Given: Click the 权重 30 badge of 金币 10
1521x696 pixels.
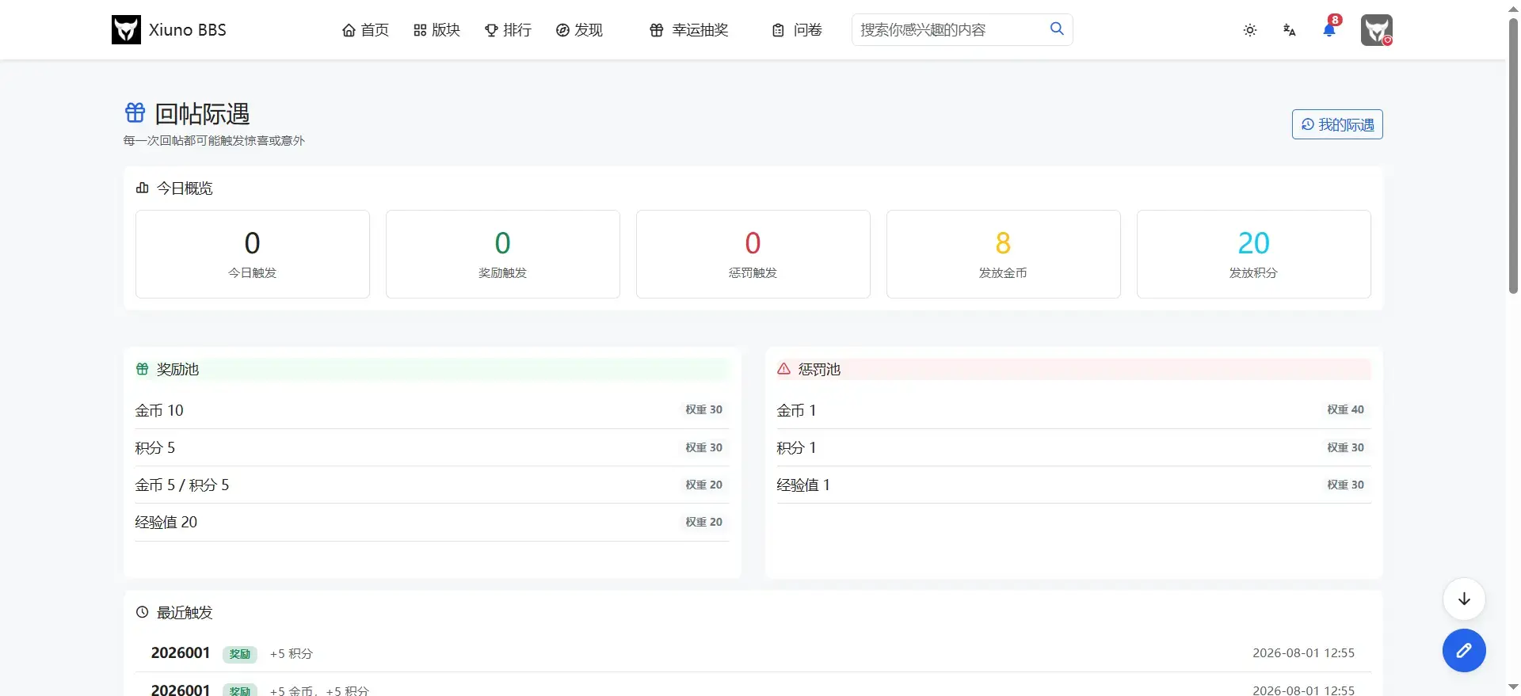Looking at the screenshot, I should tap(704, 410).
